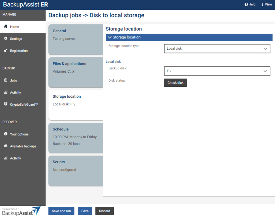275x217 pixels.
Task: Select the Storage location step card
Action: tap(75, 105)
